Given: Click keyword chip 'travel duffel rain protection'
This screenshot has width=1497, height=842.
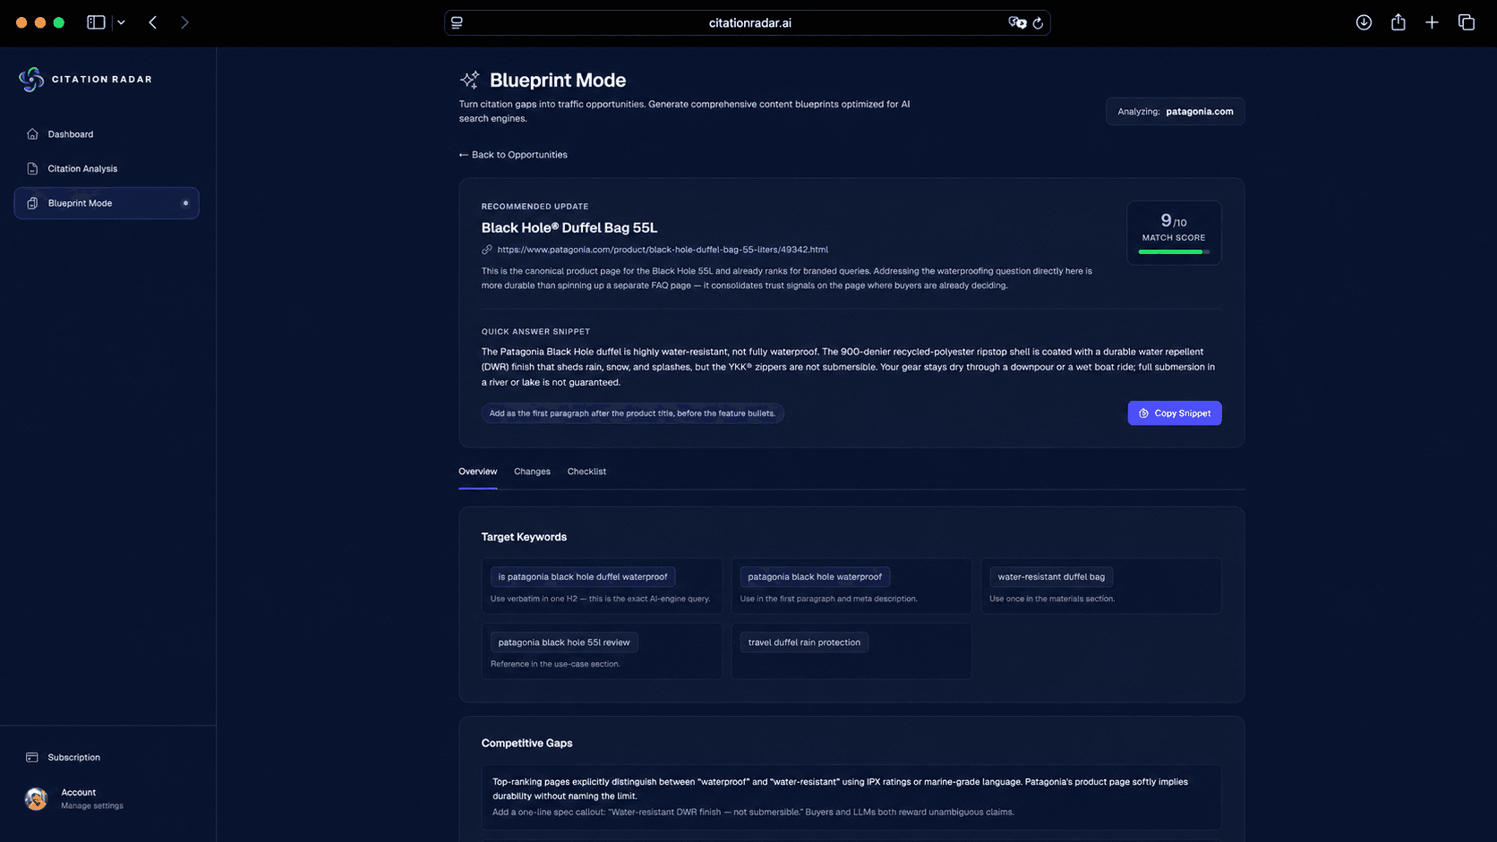Looking at the screenshot, I should [x=804, y=642].
